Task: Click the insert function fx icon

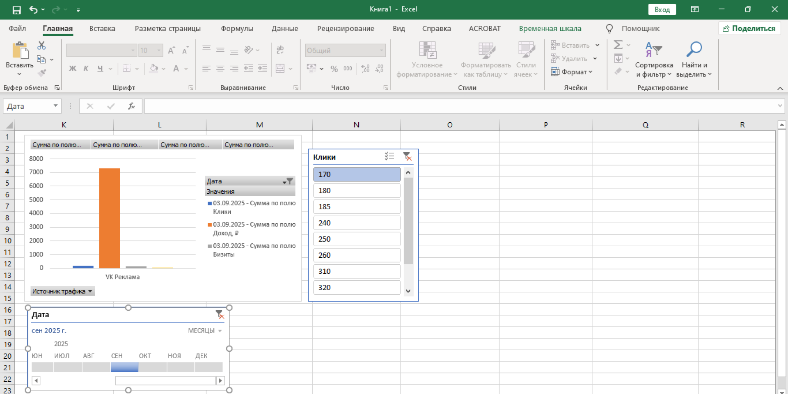Action: 131,106
